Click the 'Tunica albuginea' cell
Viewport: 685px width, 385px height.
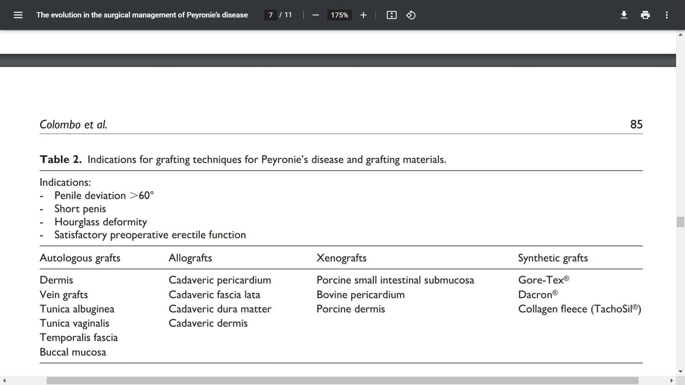coord(77,309)
